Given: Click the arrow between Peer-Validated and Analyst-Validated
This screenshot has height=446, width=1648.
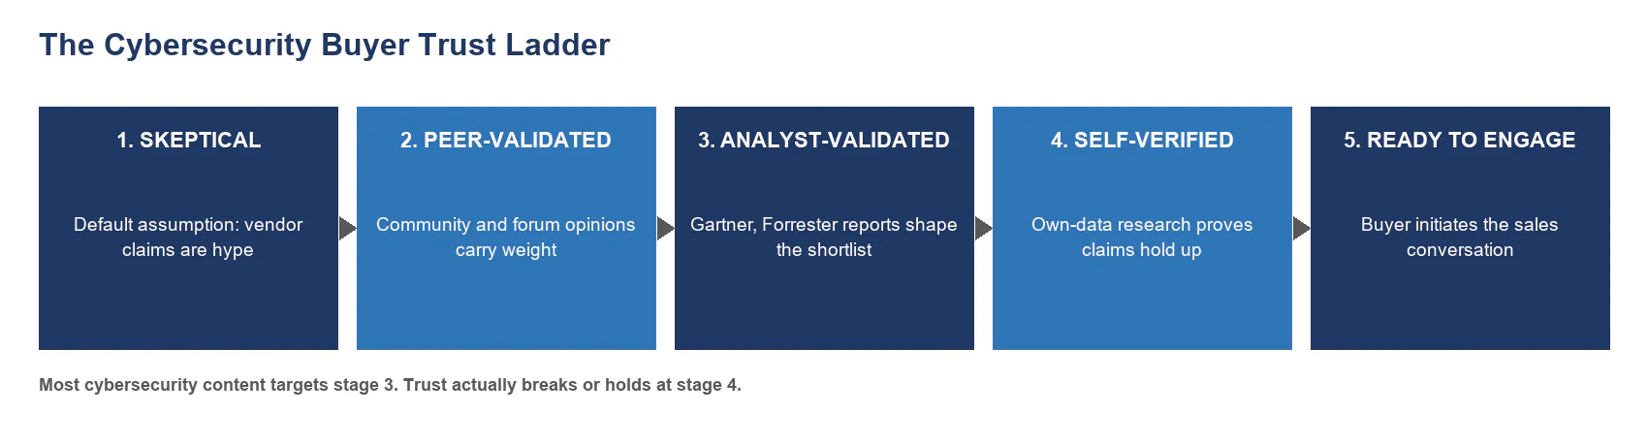Looking at the screenshot, I should point(665,229).
